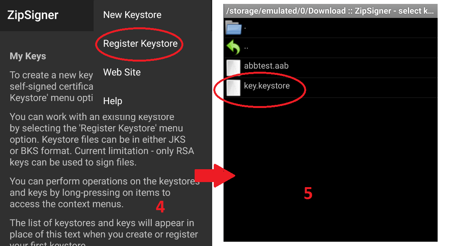Select the key.keystore file name
The height and width of the screenshot is (246, 470).
267,86
